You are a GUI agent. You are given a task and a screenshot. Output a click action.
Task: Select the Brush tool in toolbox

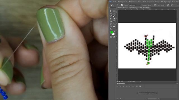click(114, 16)
